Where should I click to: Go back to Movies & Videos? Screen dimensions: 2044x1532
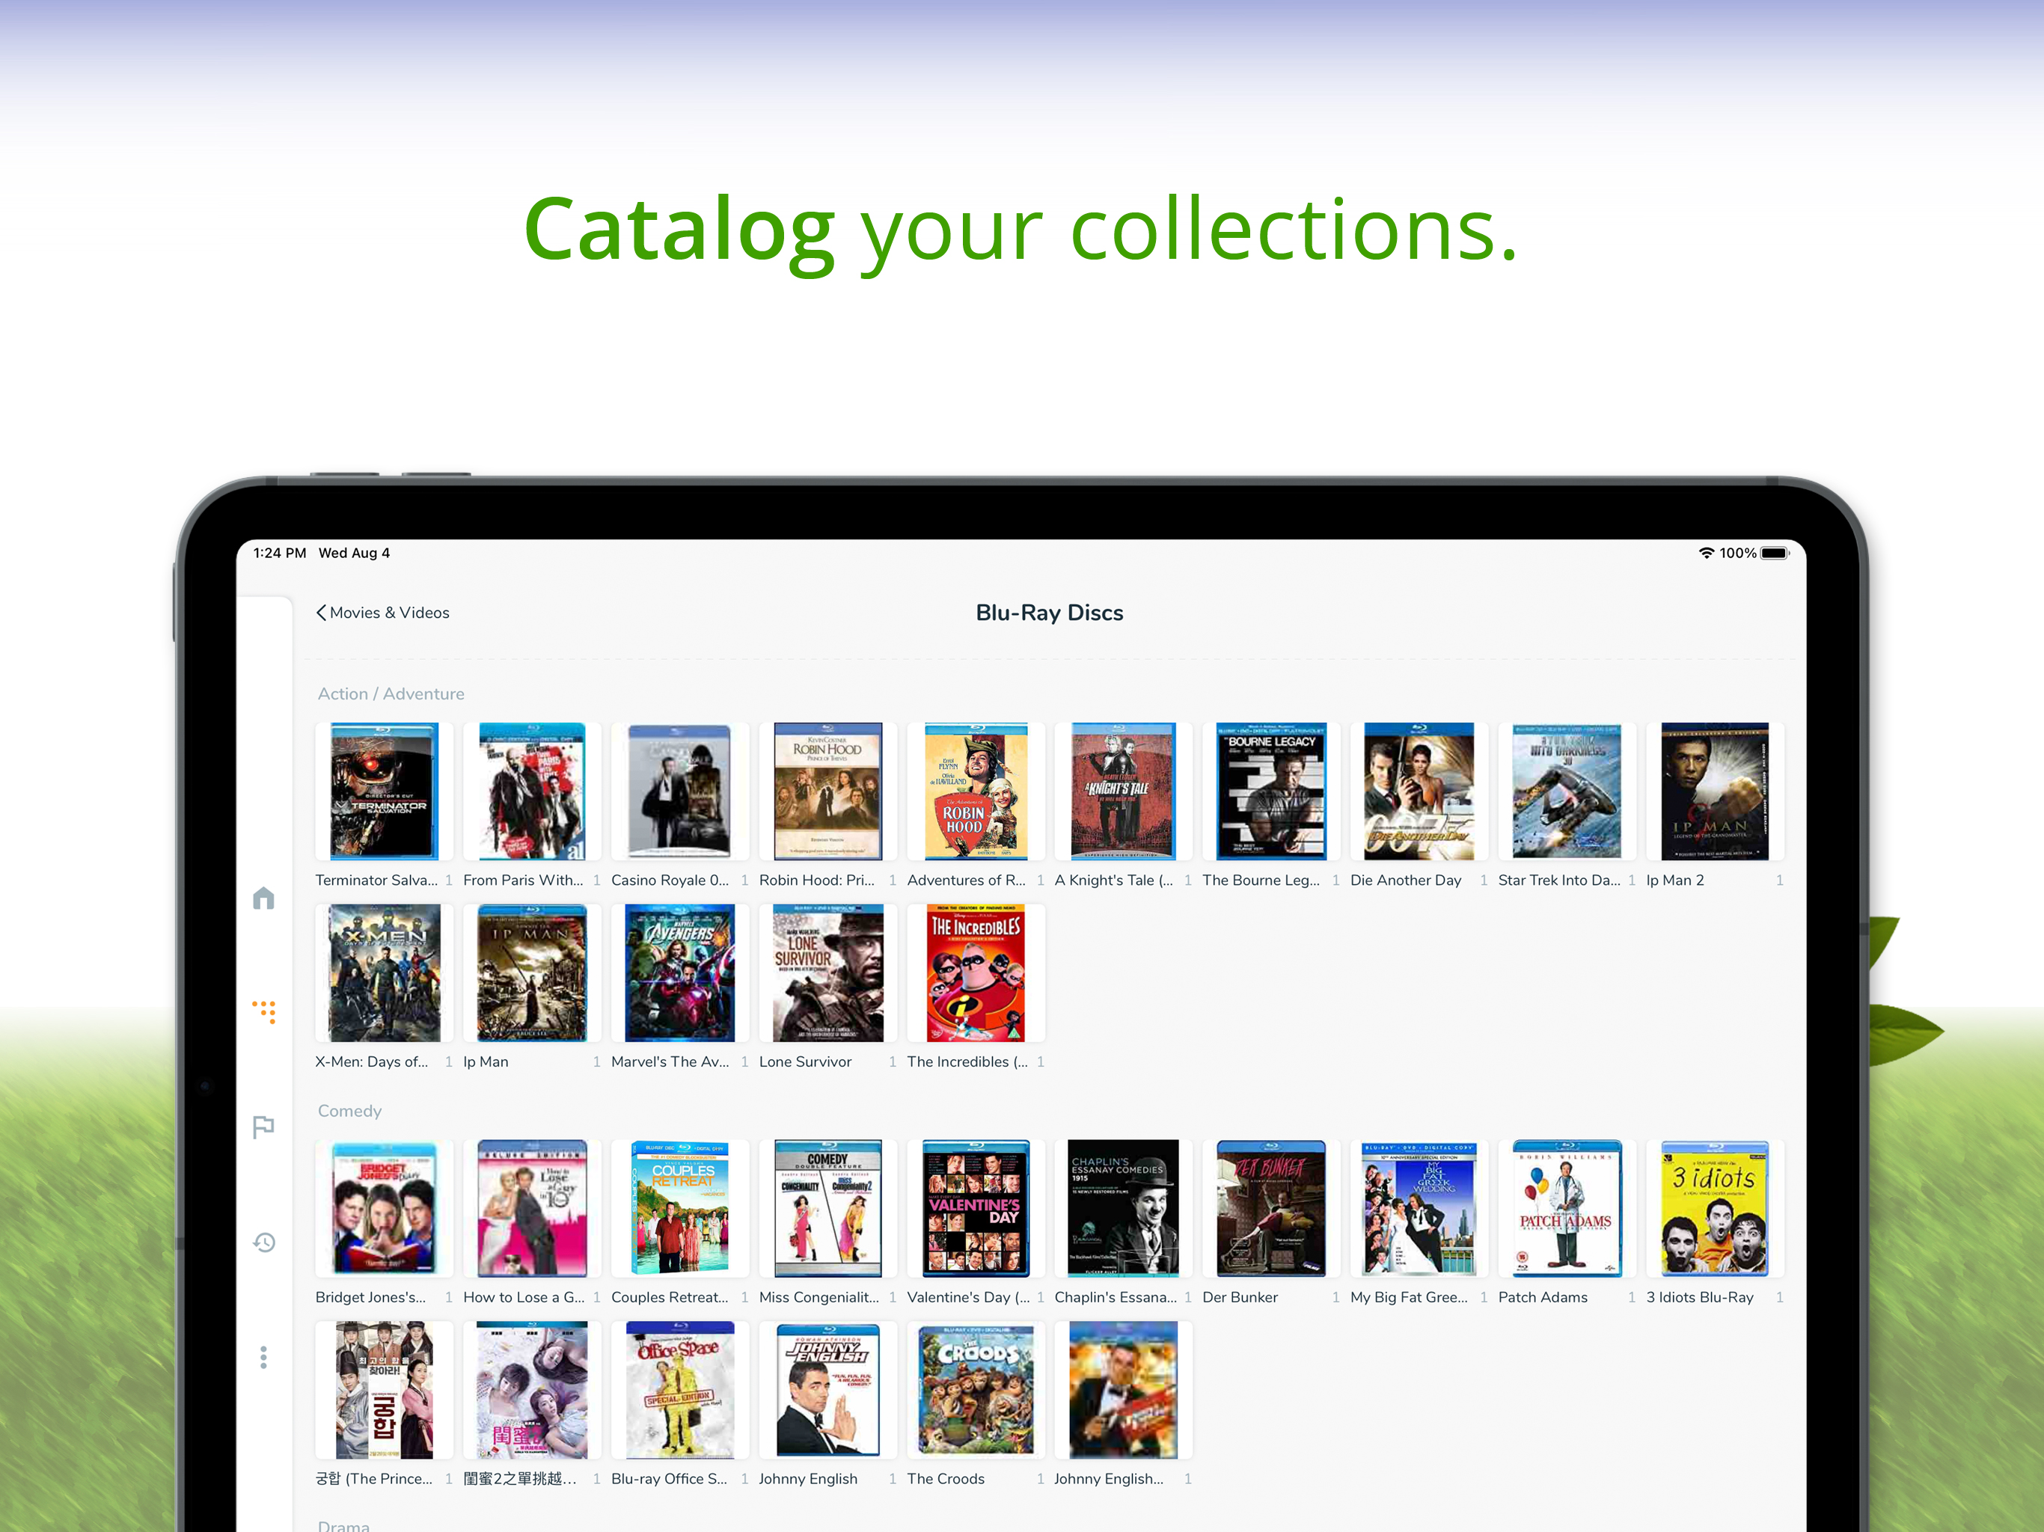388,613
